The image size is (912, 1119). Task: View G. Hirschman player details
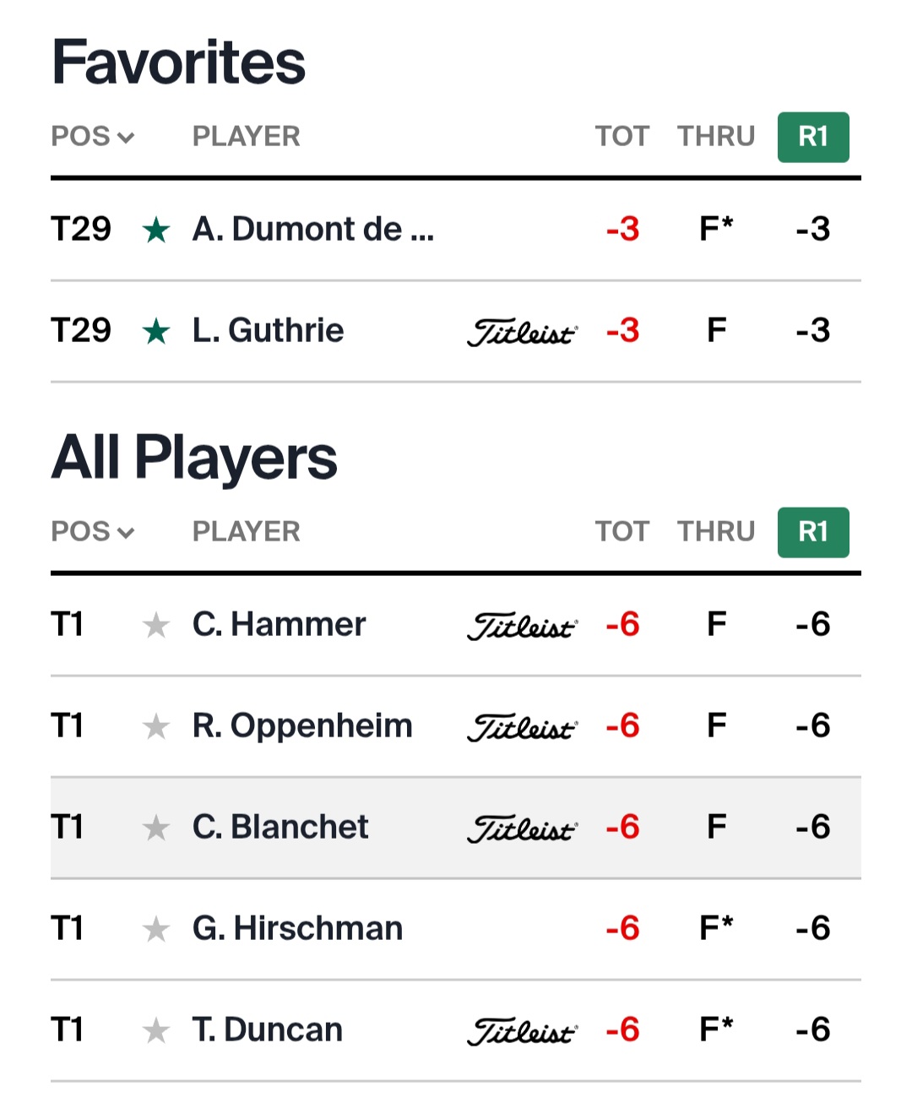(297, 929)
